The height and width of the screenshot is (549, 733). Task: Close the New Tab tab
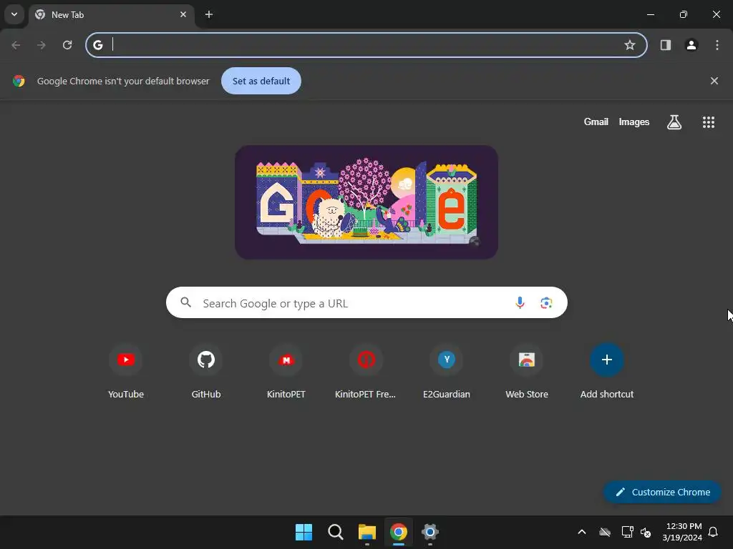[183, 14]
